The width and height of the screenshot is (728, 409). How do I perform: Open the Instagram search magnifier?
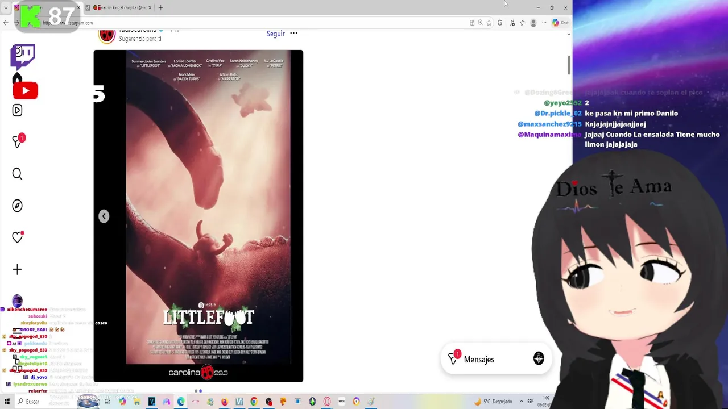[x=17, y=174]
